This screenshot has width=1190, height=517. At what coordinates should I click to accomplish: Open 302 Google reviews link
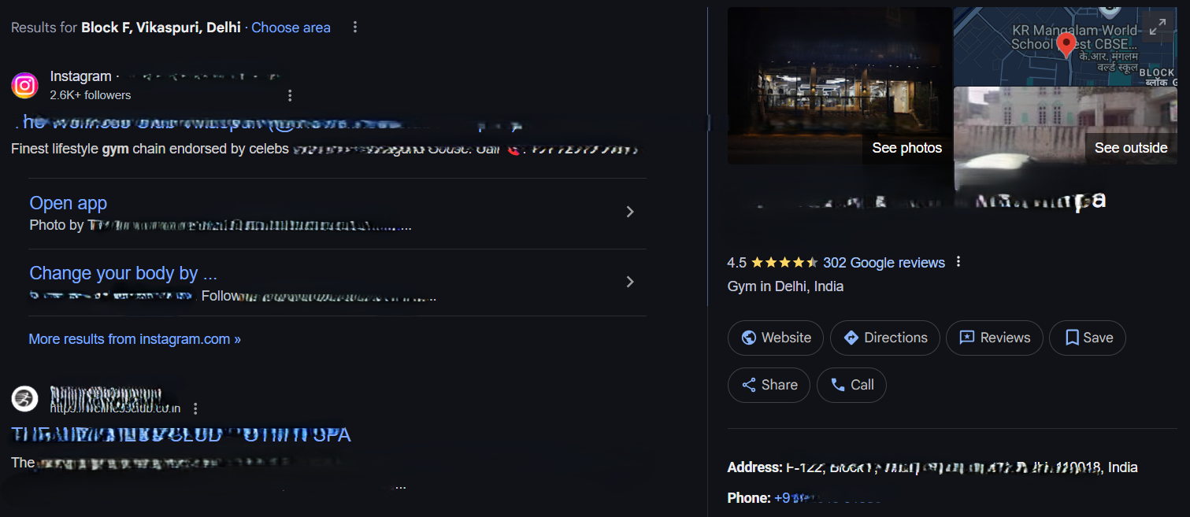(x=884, y=263)
